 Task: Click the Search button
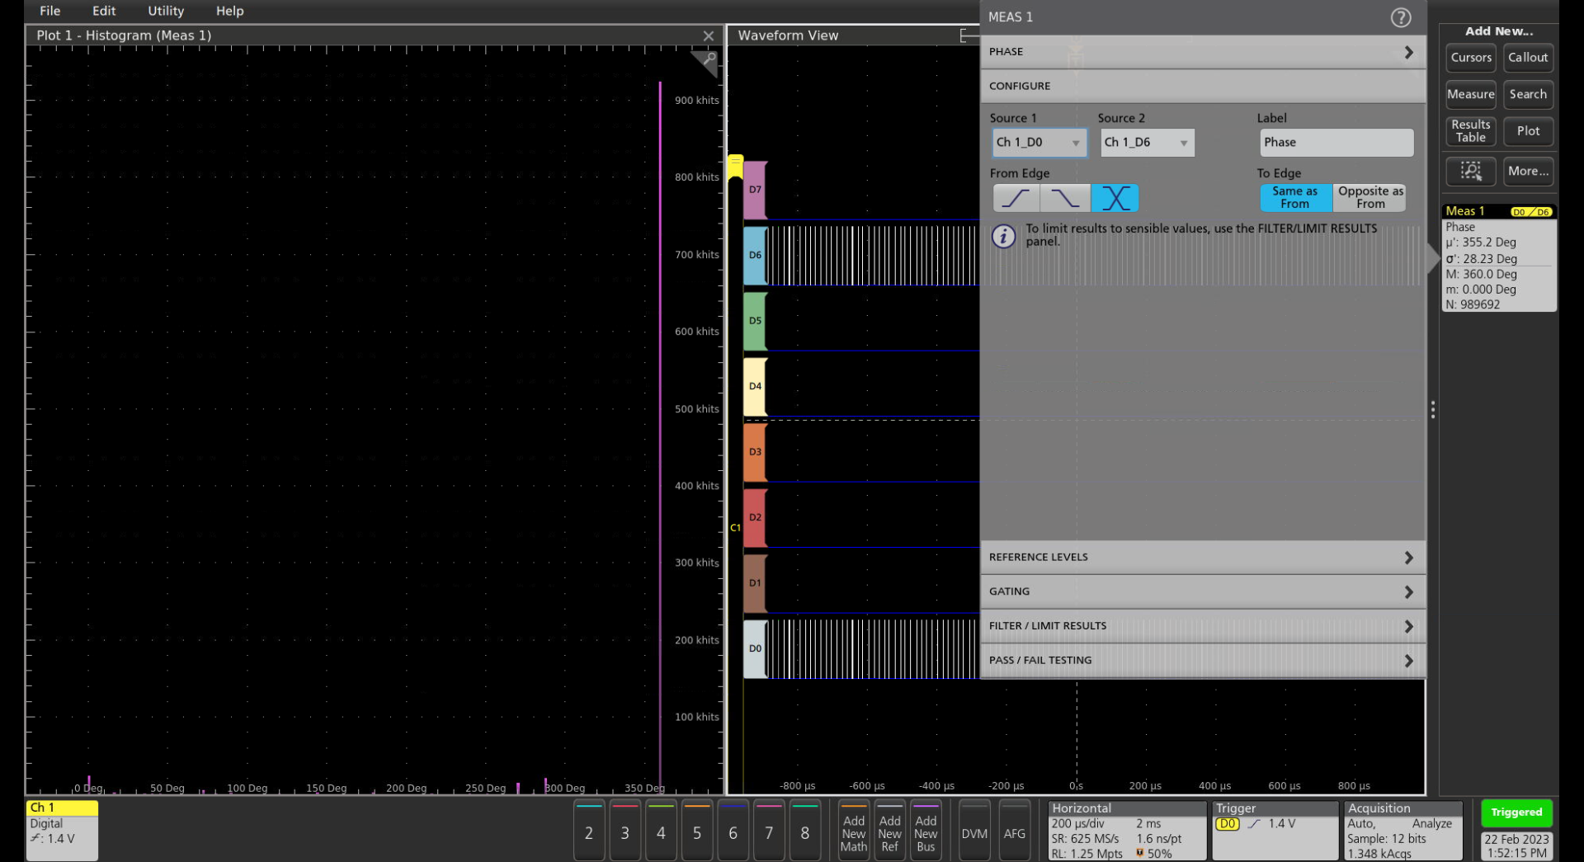pyautogui.click(x=1528, y=94)
